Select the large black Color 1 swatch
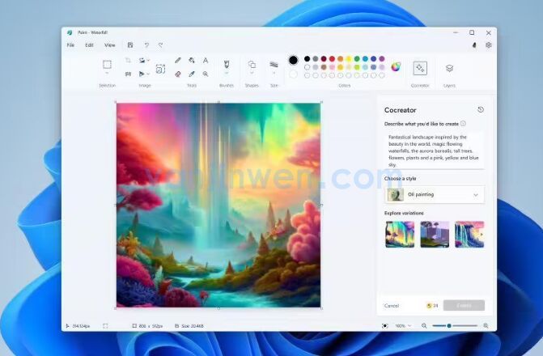 (293, 60)
